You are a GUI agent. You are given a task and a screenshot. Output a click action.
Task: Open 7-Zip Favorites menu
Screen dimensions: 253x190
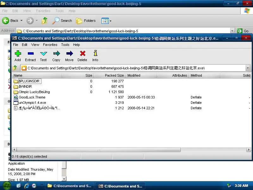pos(50,45)
